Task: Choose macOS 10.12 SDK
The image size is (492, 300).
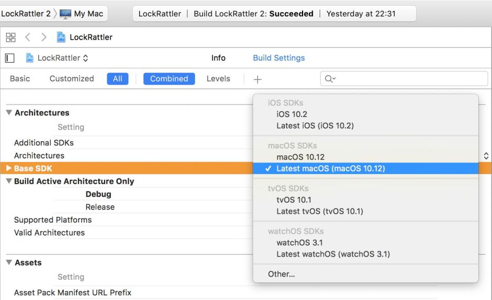Action: click(365, 157)
